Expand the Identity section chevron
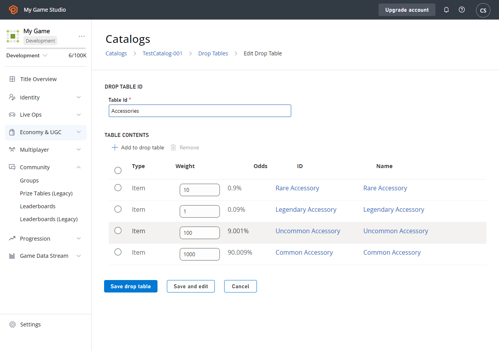499x351 pixels. click(79, 97)
